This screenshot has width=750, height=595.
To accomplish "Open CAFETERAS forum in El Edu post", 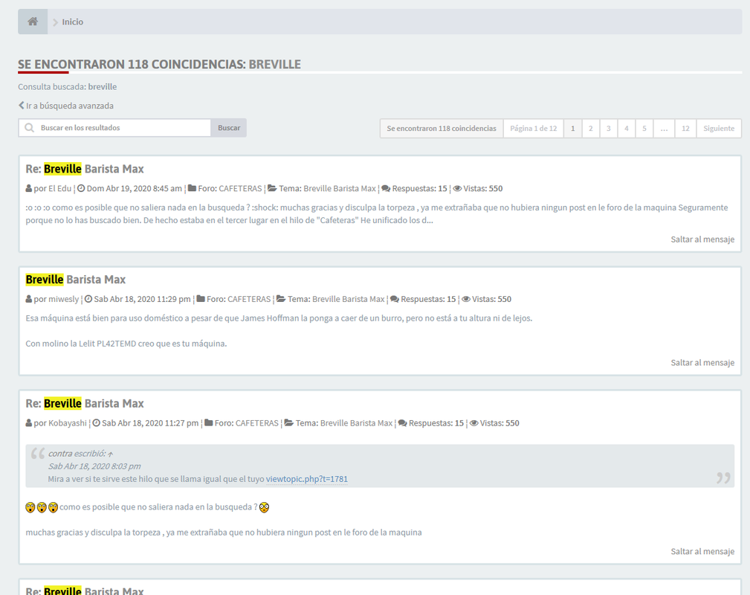I will coord(240,189).
